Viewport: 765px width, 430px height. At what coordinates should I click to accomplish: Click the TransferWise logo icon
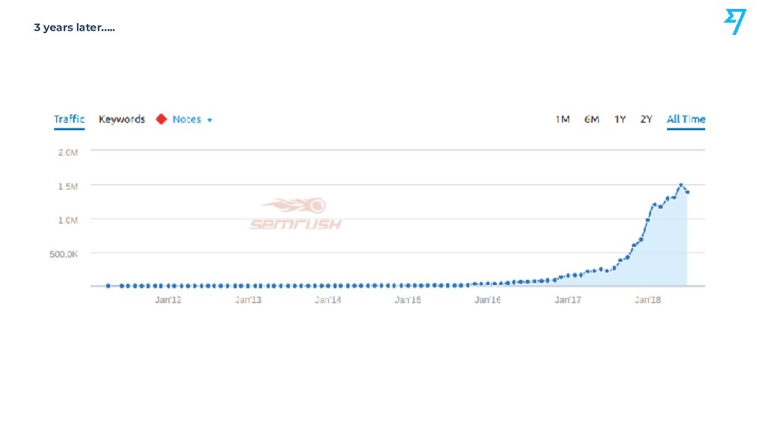(735, 22)
